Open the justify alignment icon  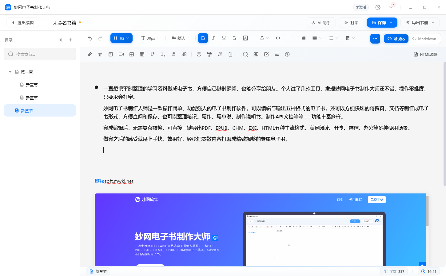(x=304, y=38)
